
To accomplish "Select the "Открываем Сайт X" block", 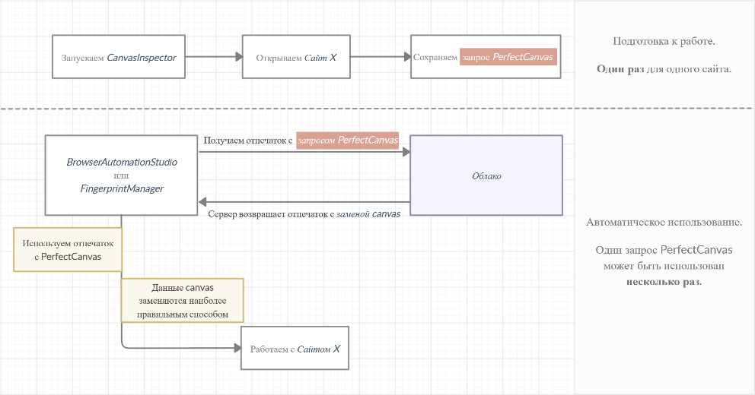I will [x=295, y=57].
